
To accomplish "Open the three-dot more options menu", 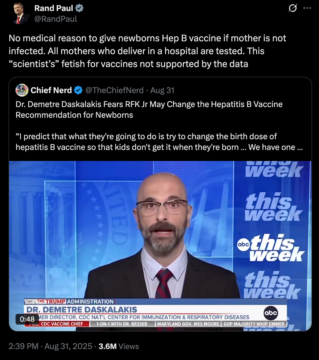I will click(x=307, y=8).
